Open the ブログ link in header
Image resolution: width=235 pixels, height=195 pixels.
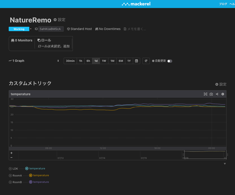(223, 4)
